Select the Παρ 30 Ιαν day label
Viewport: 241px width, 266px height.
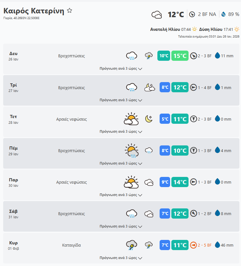[x=13, y=182]
